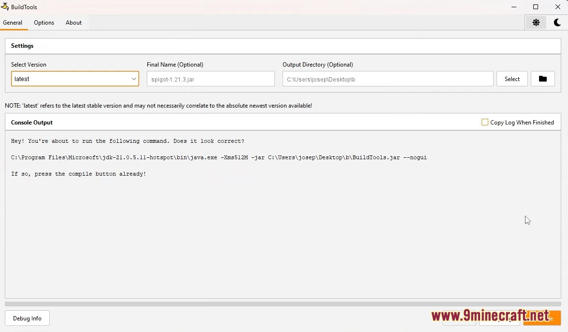The image size is (568, 332).
Task: Switch to the General tab
Action: coord(13,23)
